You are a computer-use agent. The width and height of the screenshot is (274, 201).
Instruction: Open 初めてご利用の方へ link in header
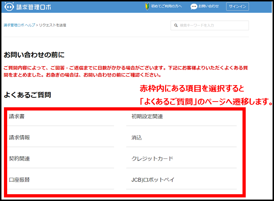[x=166, y=6]
